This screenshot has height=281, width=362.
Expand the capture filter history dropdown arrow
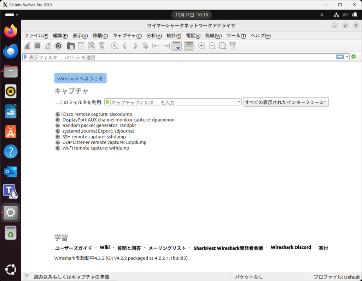tap(239, 102)
